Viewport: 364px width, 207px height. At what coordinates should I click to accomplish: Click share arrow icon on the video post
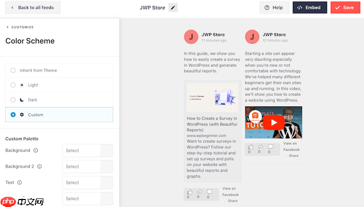click(x=261, y=147)
